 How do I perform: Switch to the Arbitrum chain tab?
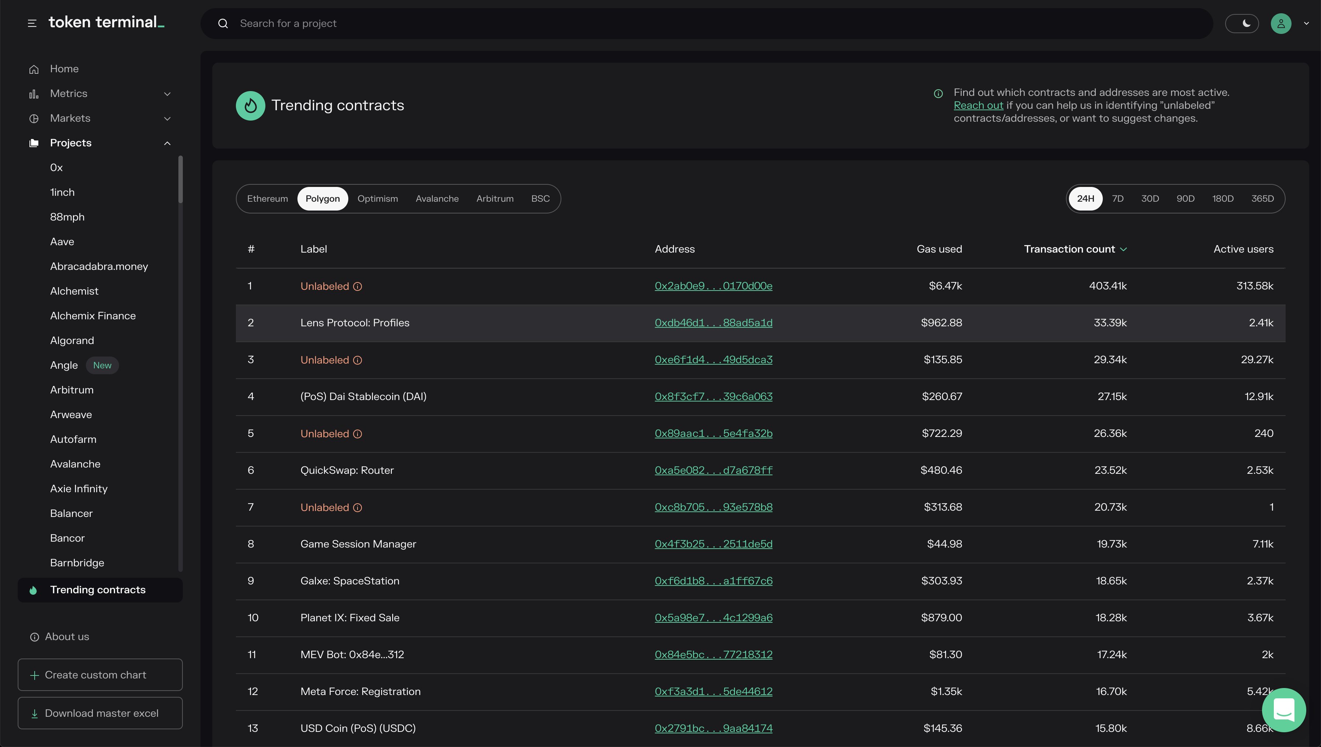[494, 199]
